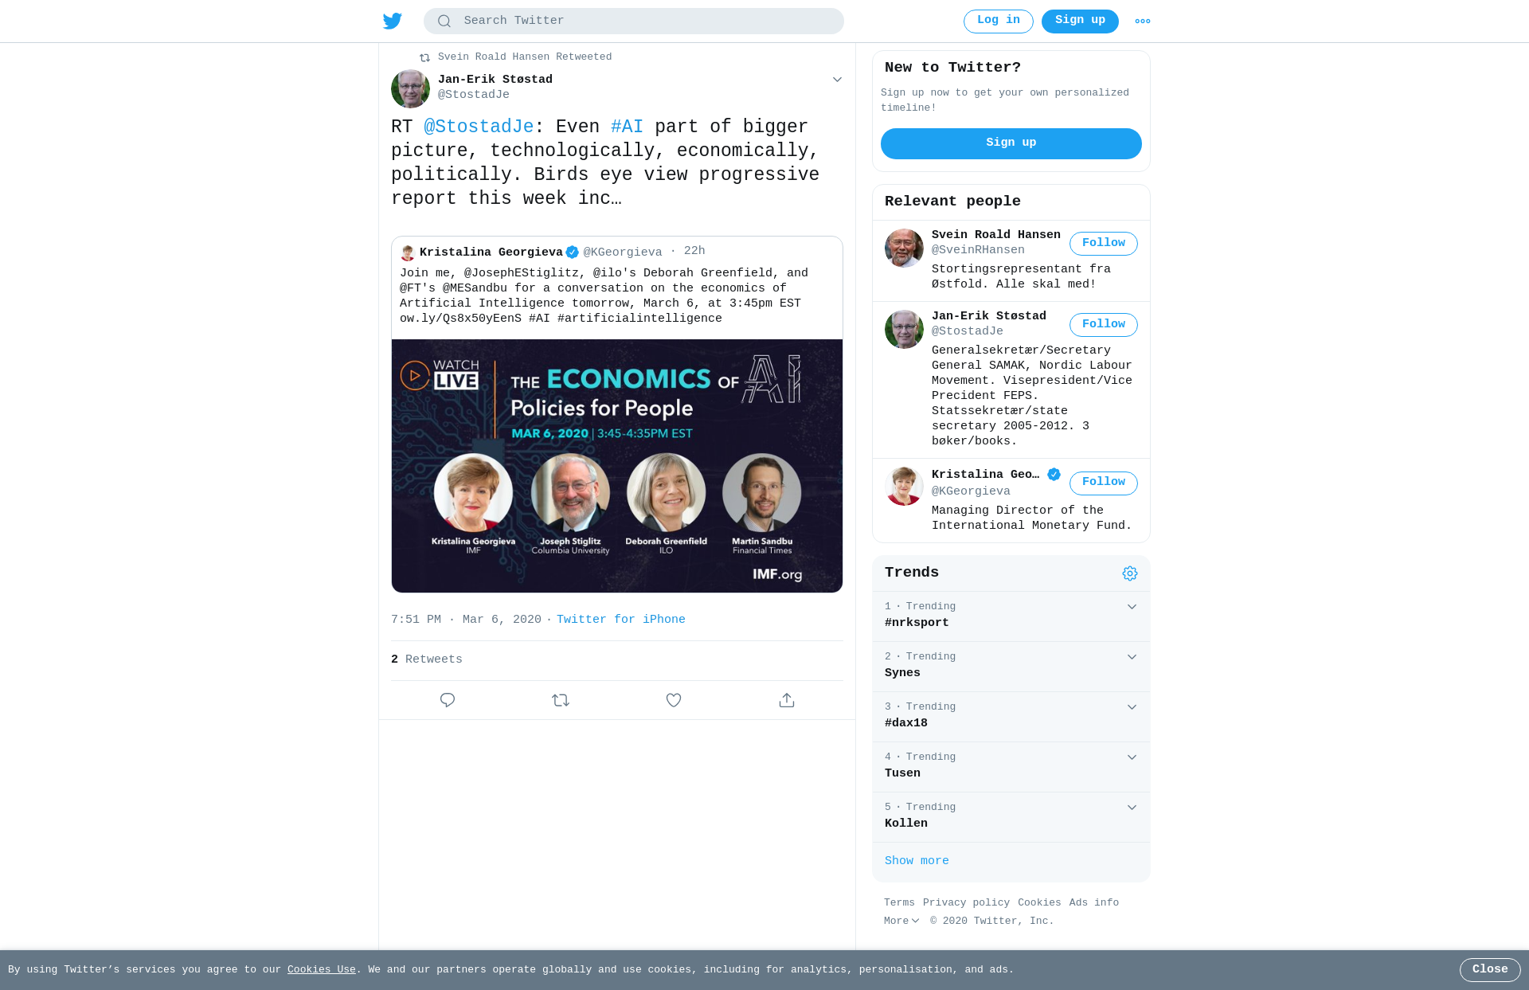
Task: Click the Twitter bird home icon
Action: tap(393, 21)
